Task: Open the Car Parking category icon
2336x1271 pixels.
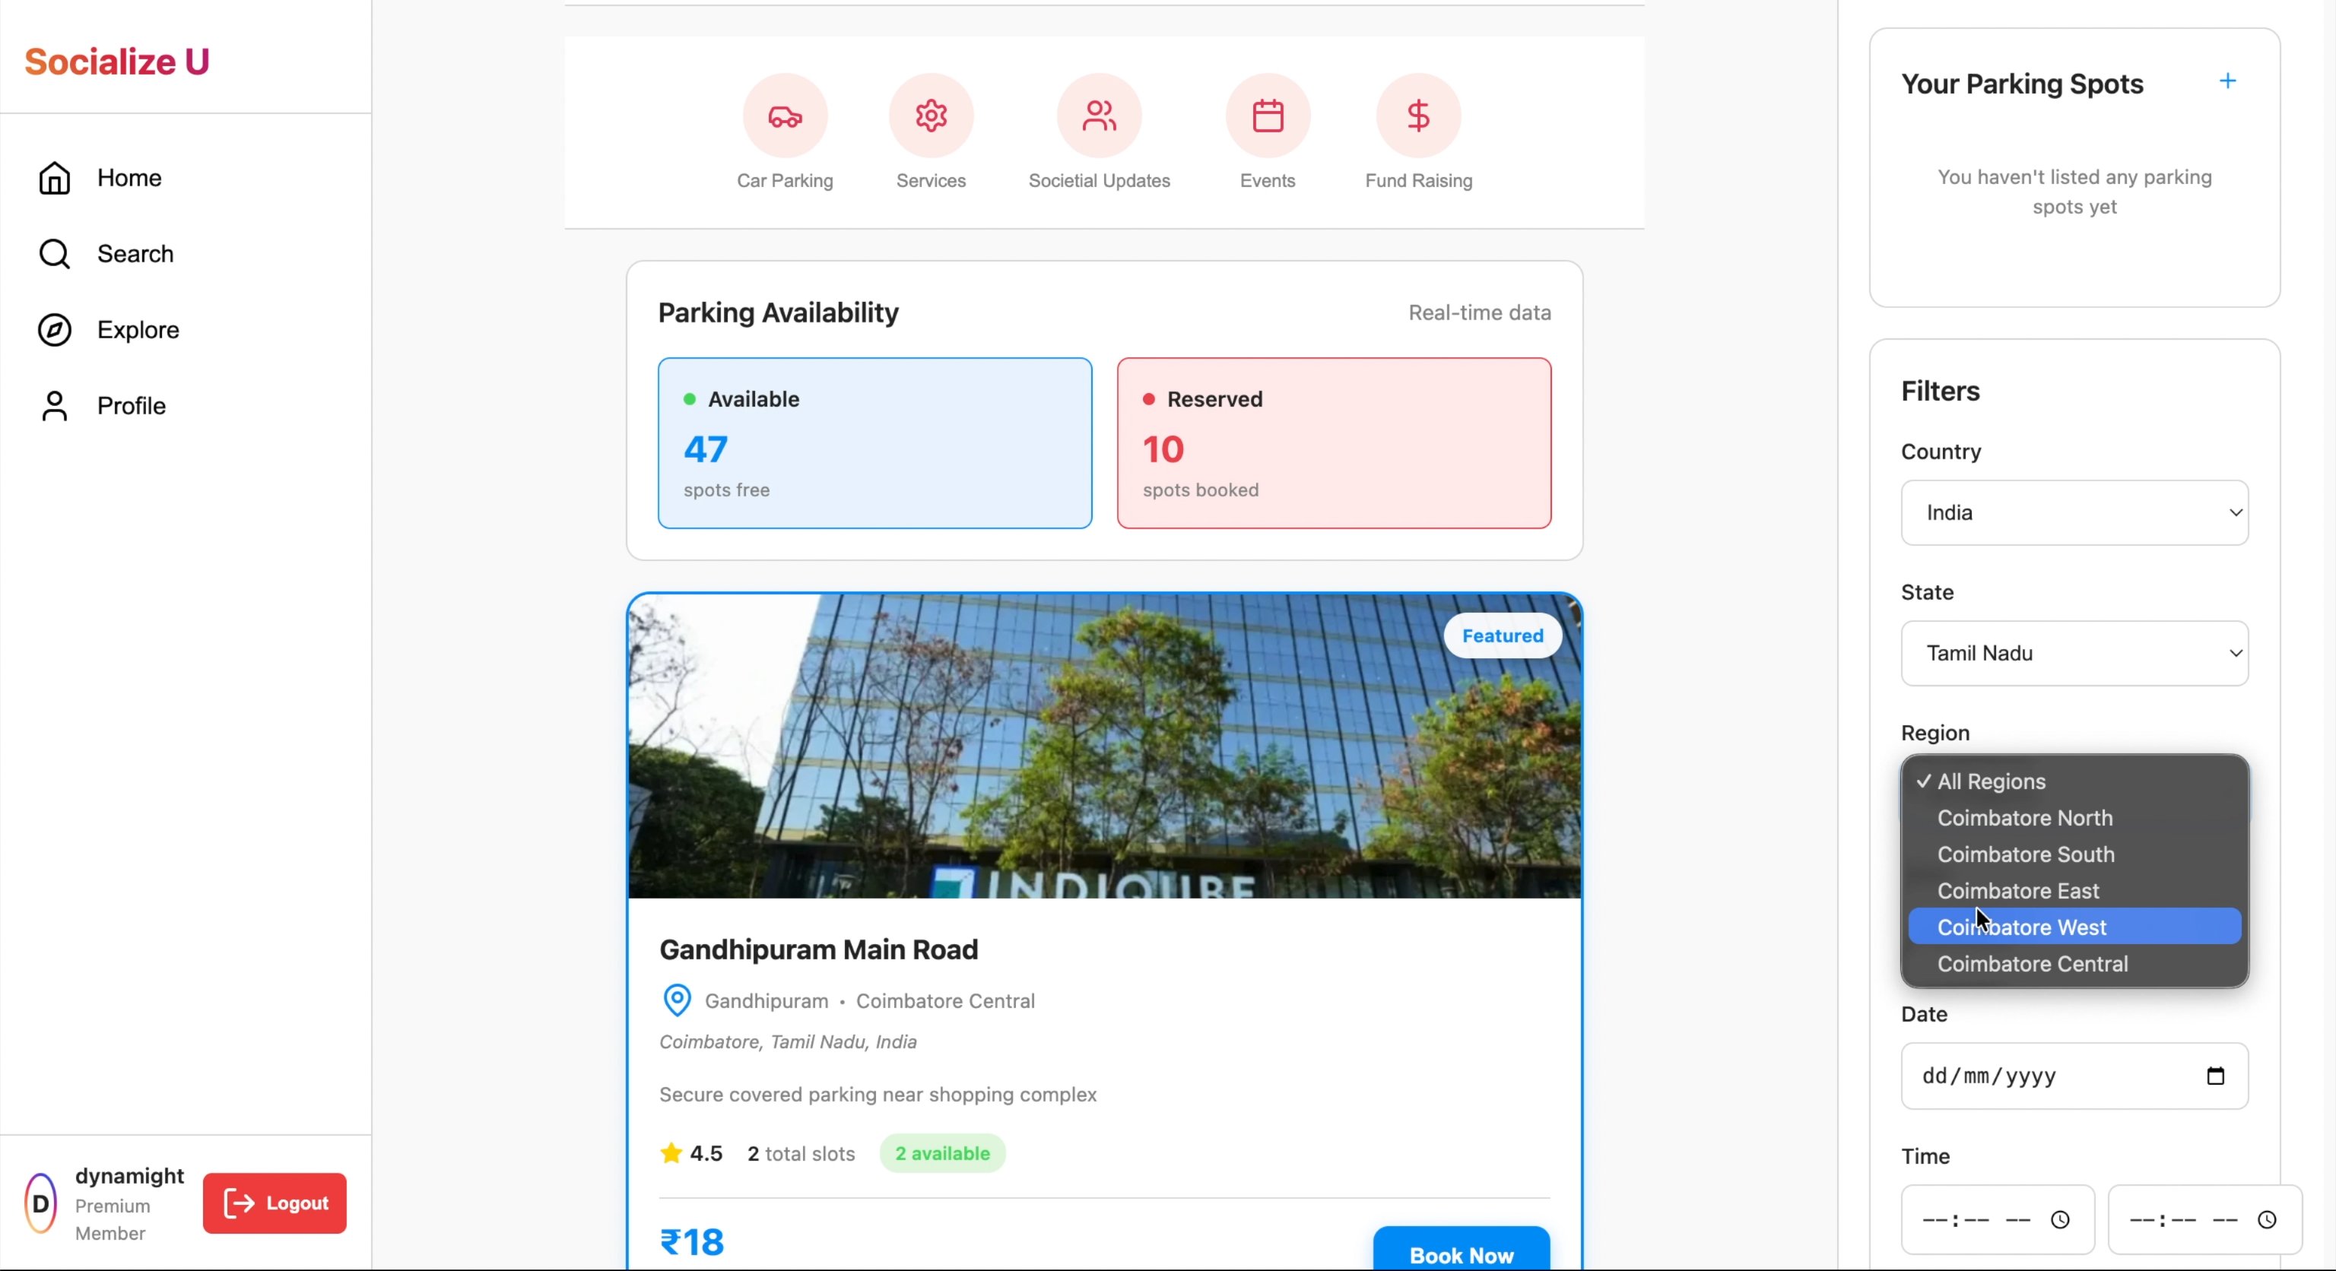Action: [x=785, y=116]
